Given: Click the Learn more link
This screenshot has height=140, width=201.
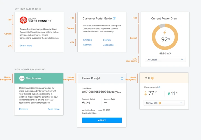Looking at the screenshot, I should point(26,45).
